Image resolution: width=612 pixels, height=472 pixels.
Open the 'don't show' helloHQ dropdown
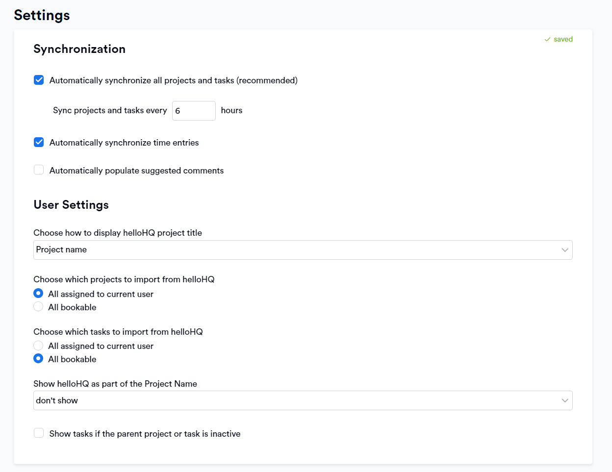(x=303, y=400)
